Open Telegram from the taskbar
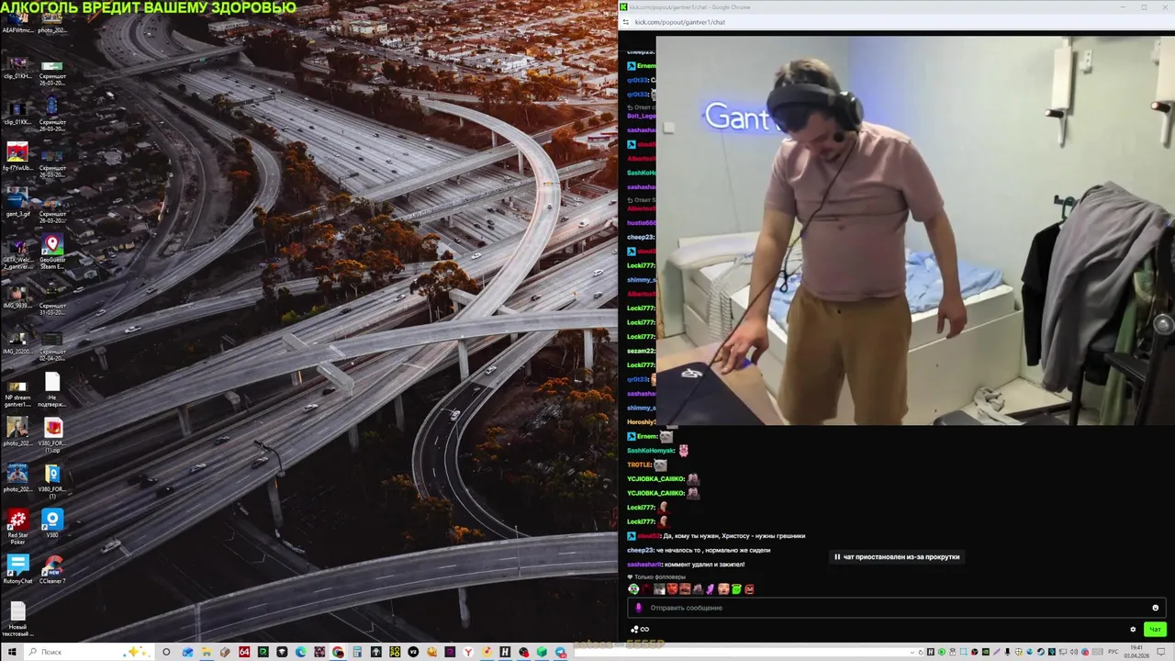The image size is (1175, 661). (x=561, y=652)
